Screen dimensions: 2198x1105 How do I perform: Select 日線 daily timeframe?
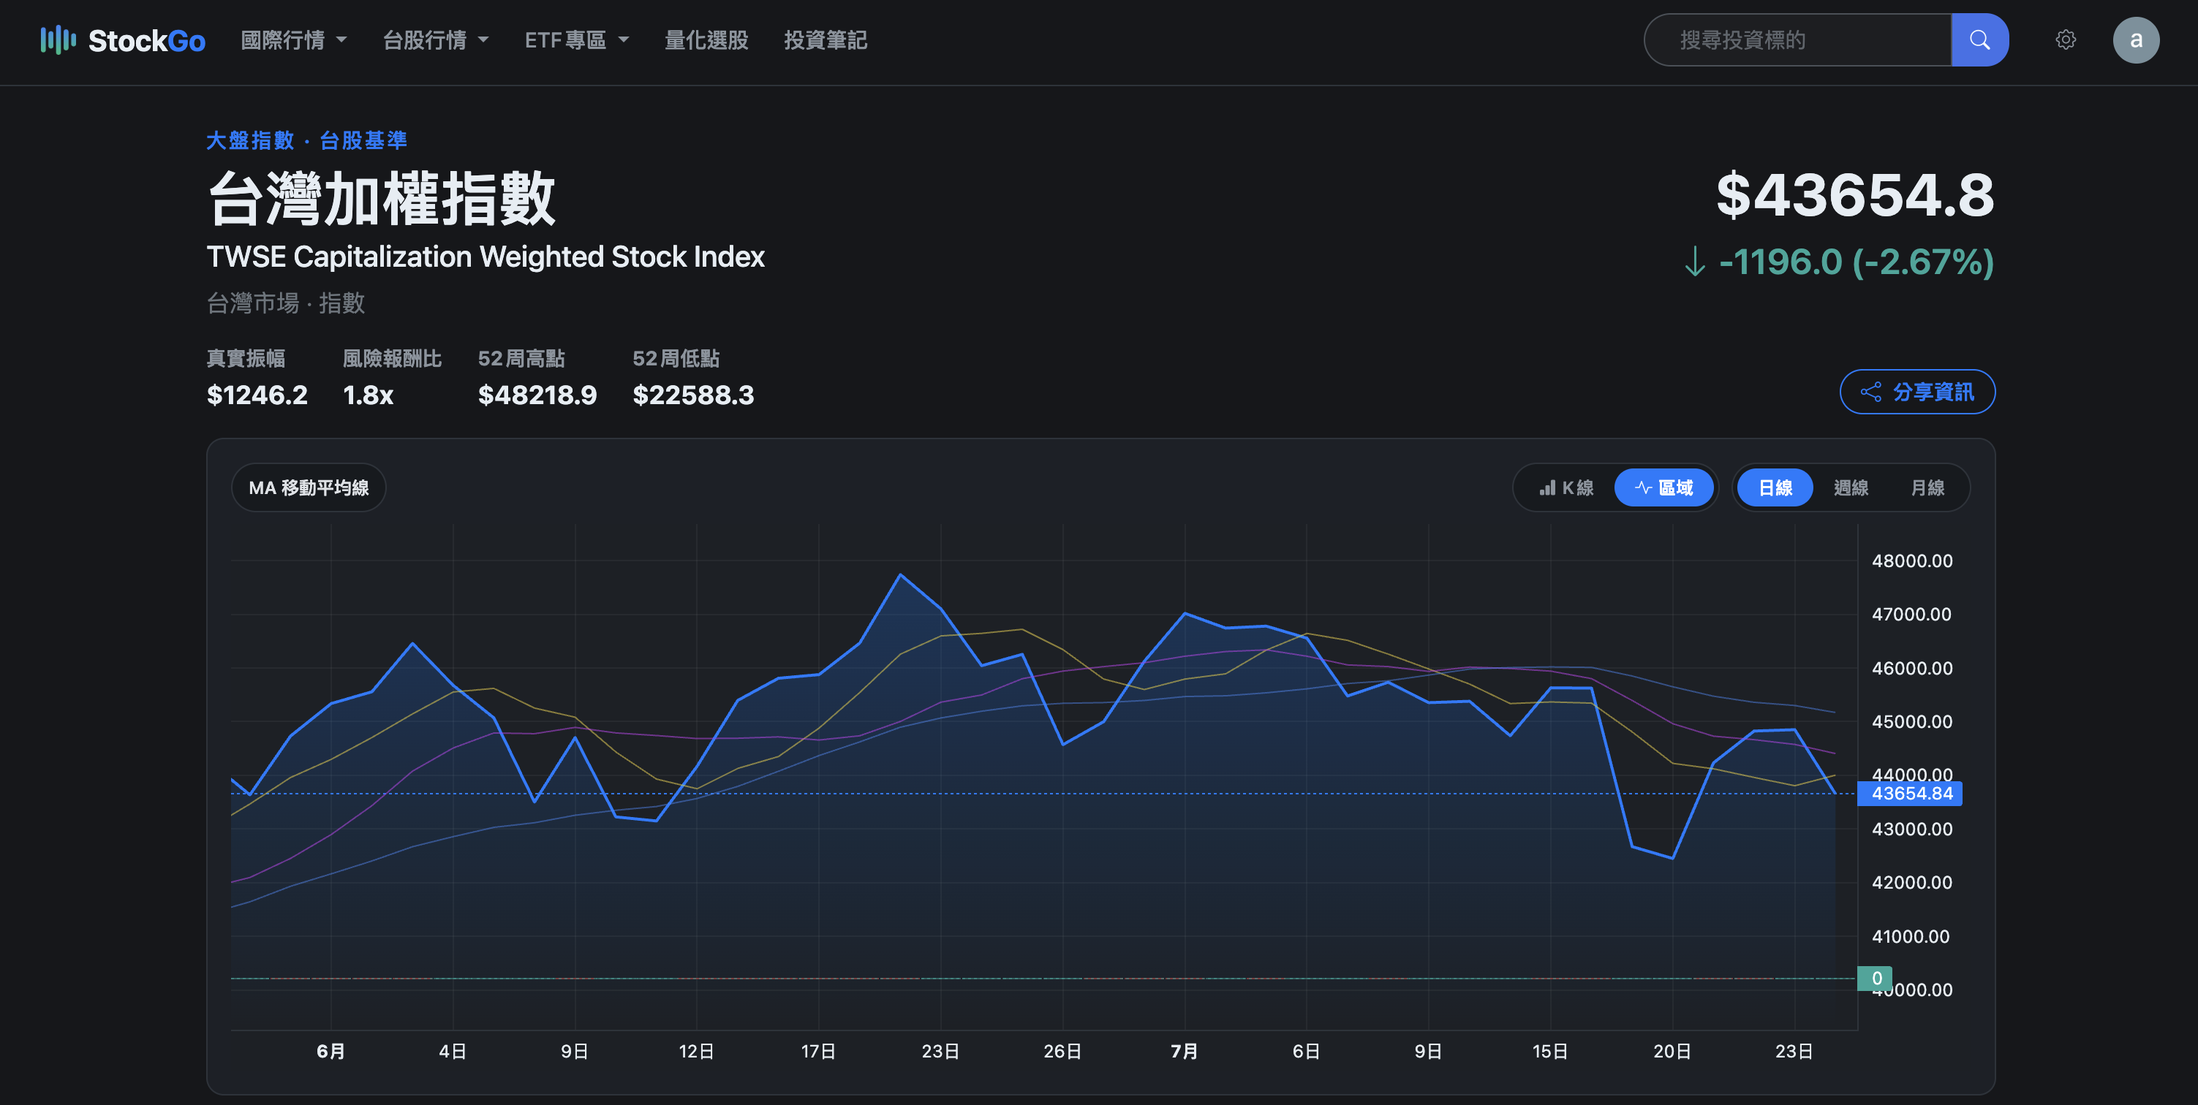point(1775,487)
